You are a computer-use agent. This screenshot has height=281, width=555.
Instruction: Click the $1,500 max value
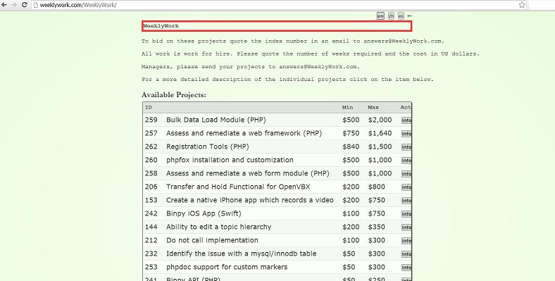[x=380, y=147]
